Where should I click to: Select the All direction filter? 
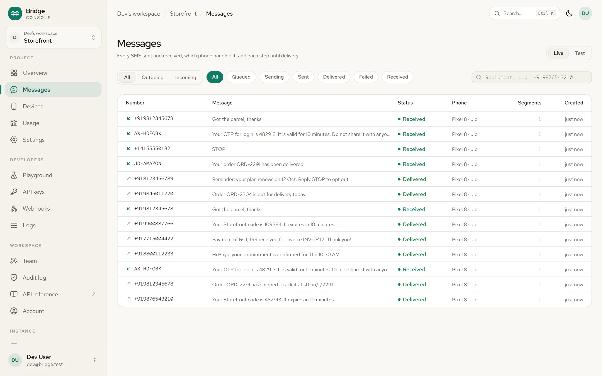(x=127, y=77)
